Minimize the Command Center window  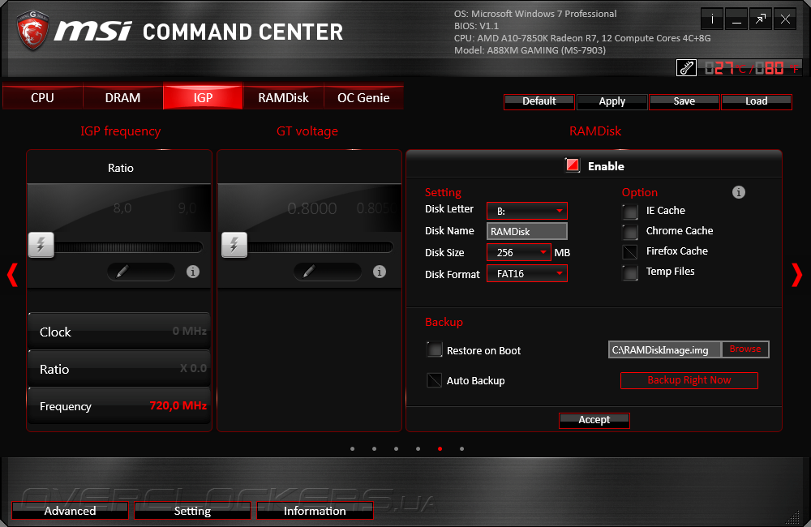click(736, 19)
